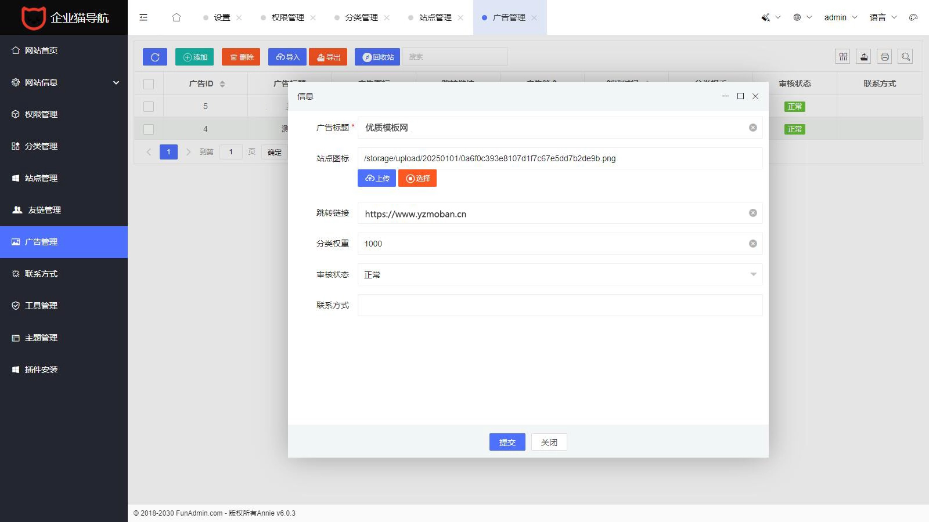929x522 pixels.
Task: Click the refresh list icon
Action: click(154, 56)
